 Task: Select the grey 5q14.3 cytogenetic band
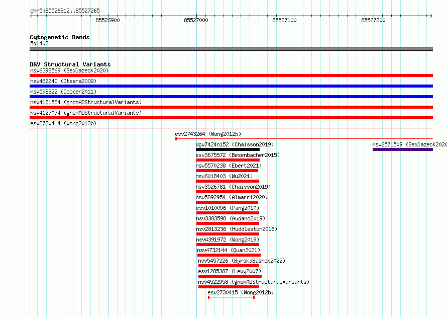point(231,49)
